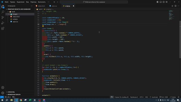The width and height of the screenshot is (181, 102).
Task: Open the editor More Actions menu
Action: point(178,6)
